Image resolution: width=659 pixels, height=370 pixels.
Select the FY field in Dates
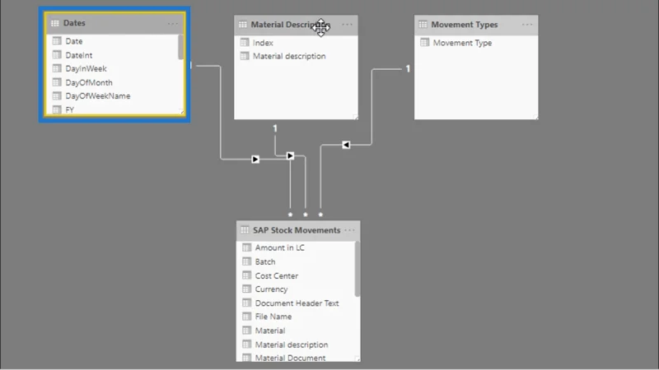click(70, 109)
